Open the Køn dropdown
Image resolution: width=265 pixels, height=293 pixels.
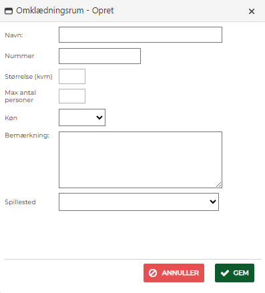[x=82, y=117]
